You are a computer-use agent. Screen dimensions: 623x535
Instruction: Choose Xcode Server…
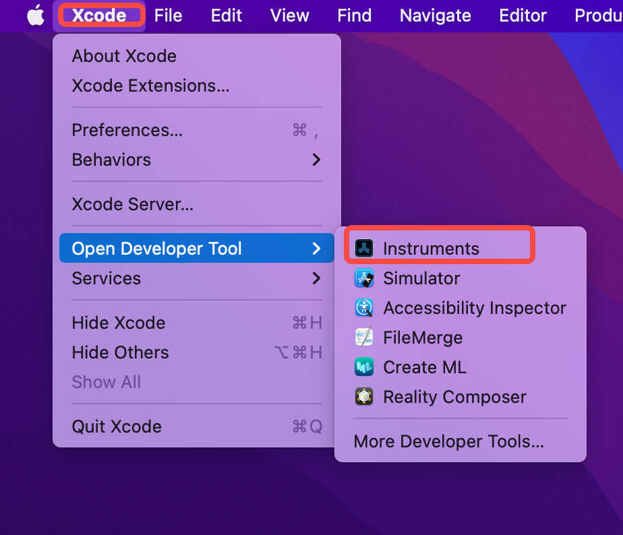tap(197, 204)
